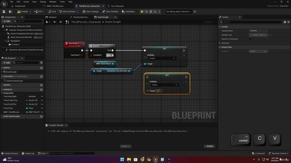Click Edit in C++ link for Mesh
Viewport: 291px width, 163px height.
38,37
